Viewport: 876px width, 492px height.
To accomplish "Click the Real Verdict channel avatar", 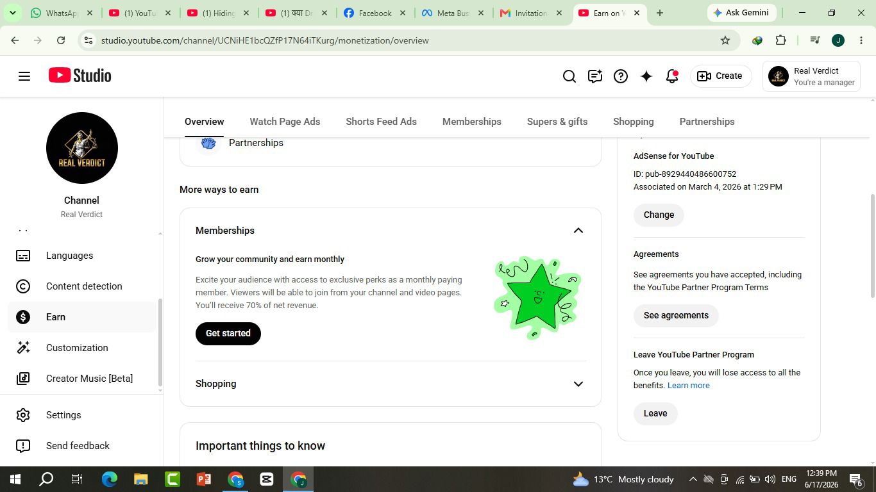I will coord(82,148).
